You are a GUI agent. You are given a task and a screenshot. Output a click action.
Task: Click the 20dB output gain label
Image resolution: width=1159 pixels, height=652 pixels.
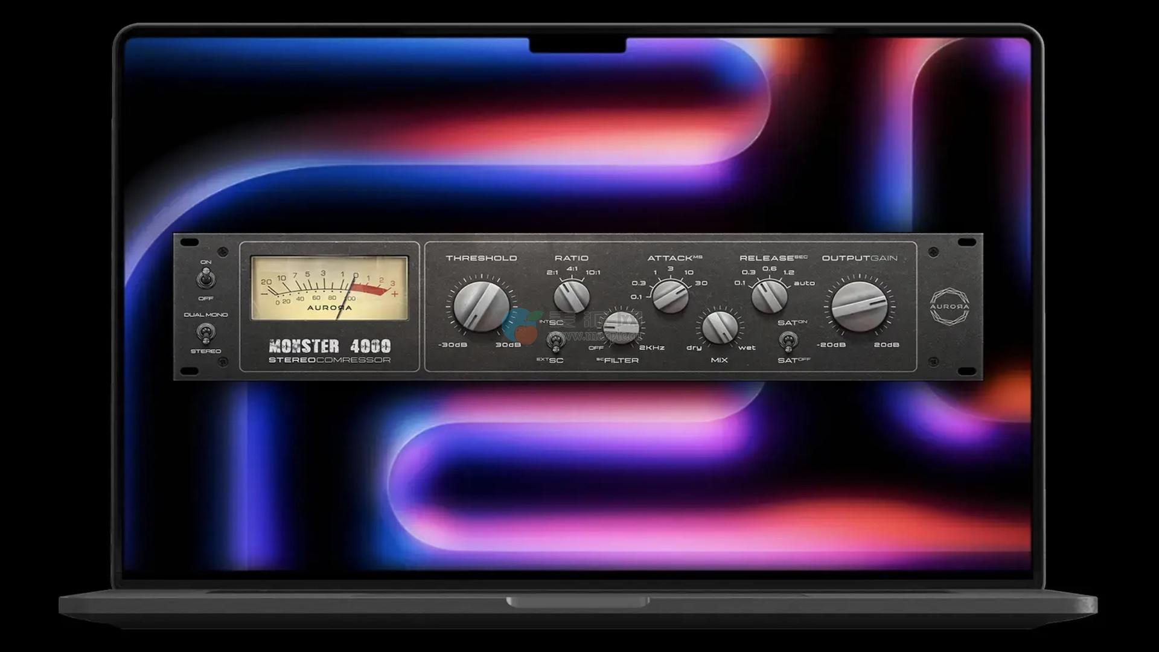point(887,345)
